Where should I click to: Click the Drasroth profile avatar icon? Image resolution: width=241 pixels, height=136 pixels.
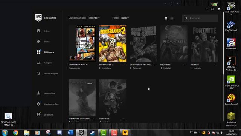point(38,114)
